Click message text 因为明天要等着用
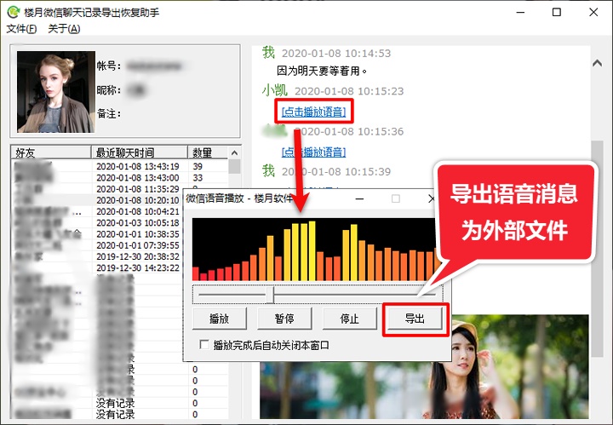 [x=322, y=71]
